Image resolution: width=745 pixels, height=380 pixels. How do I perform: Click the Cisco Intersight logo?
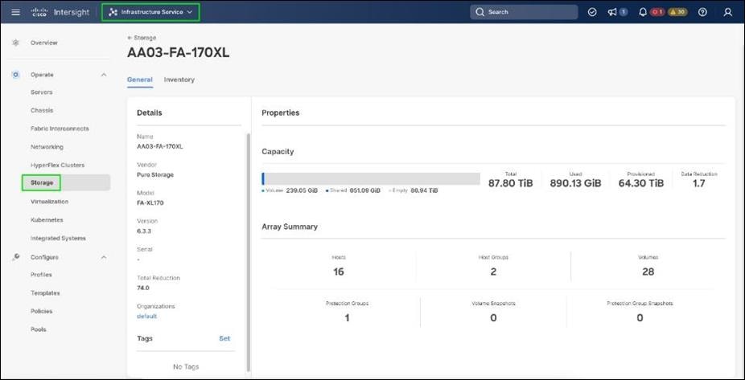60,12
